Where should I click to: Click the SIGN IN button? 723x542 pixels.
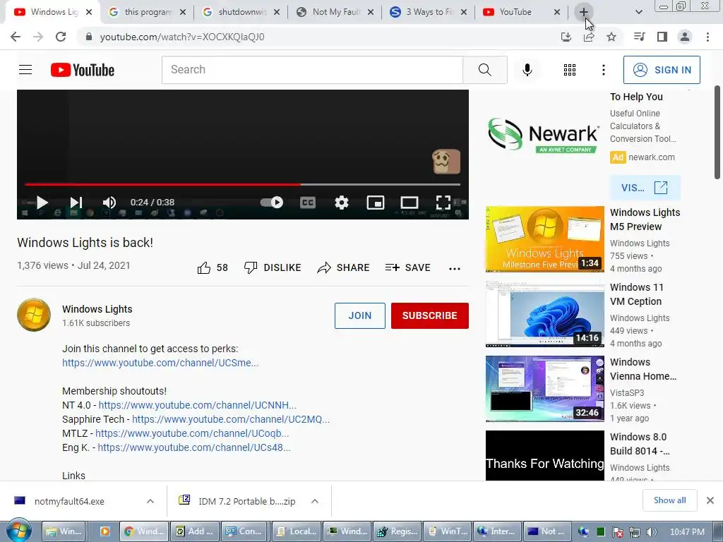click(662, 70)
